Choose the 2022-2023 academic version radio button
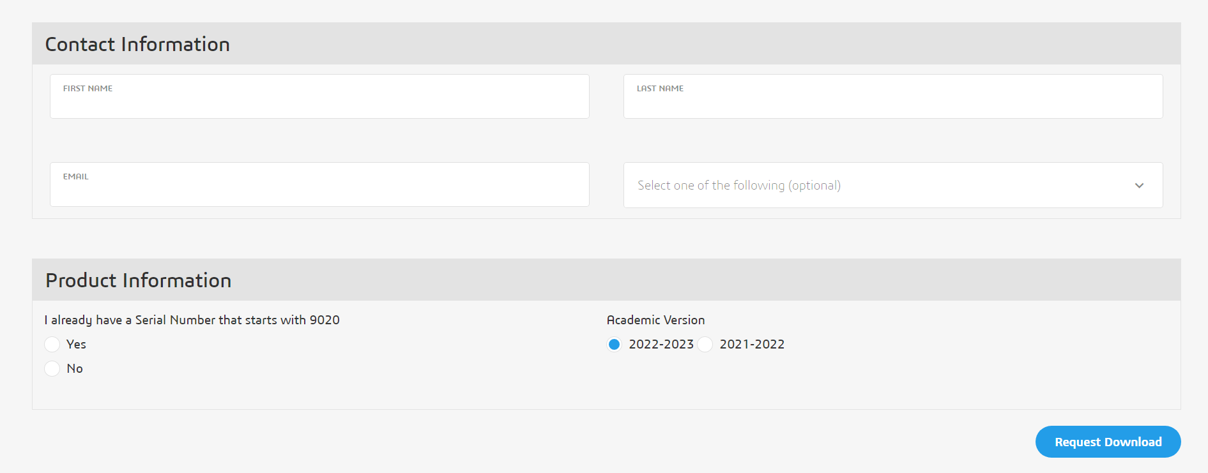The image size is (1208, 473). [615, 345]
